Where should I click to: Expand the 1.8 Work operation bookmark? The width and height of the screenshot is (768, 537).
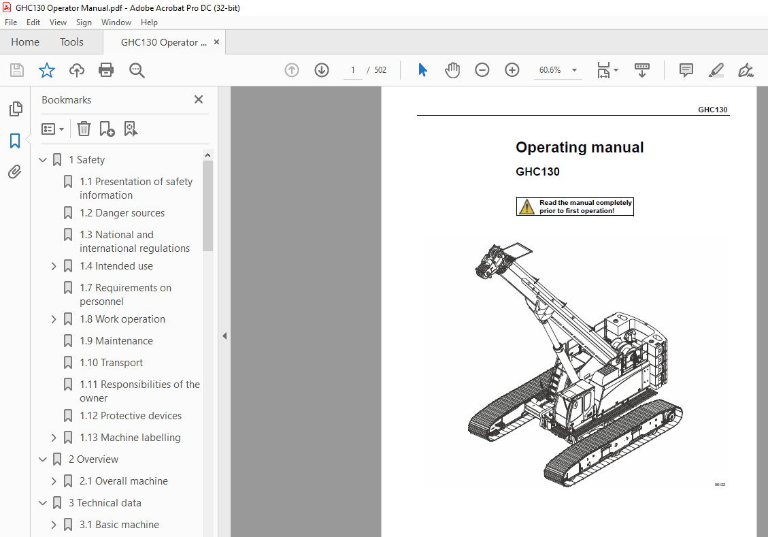click(54, 319)
